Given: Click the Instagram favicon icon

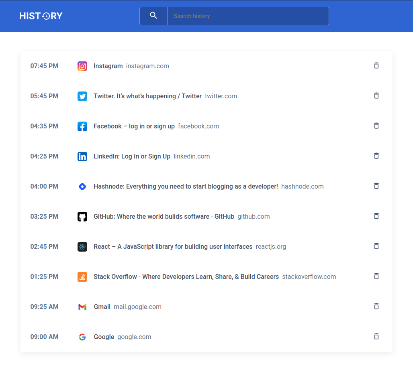Looking at the screenshot, I should pyautogui.click(x=82, y=66).
